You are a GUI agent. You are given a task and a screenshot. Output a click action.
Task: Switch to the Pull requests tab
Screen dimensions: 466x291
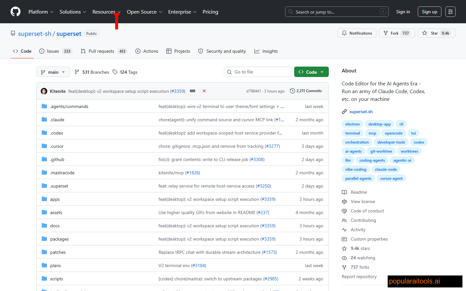click(101, 51)
